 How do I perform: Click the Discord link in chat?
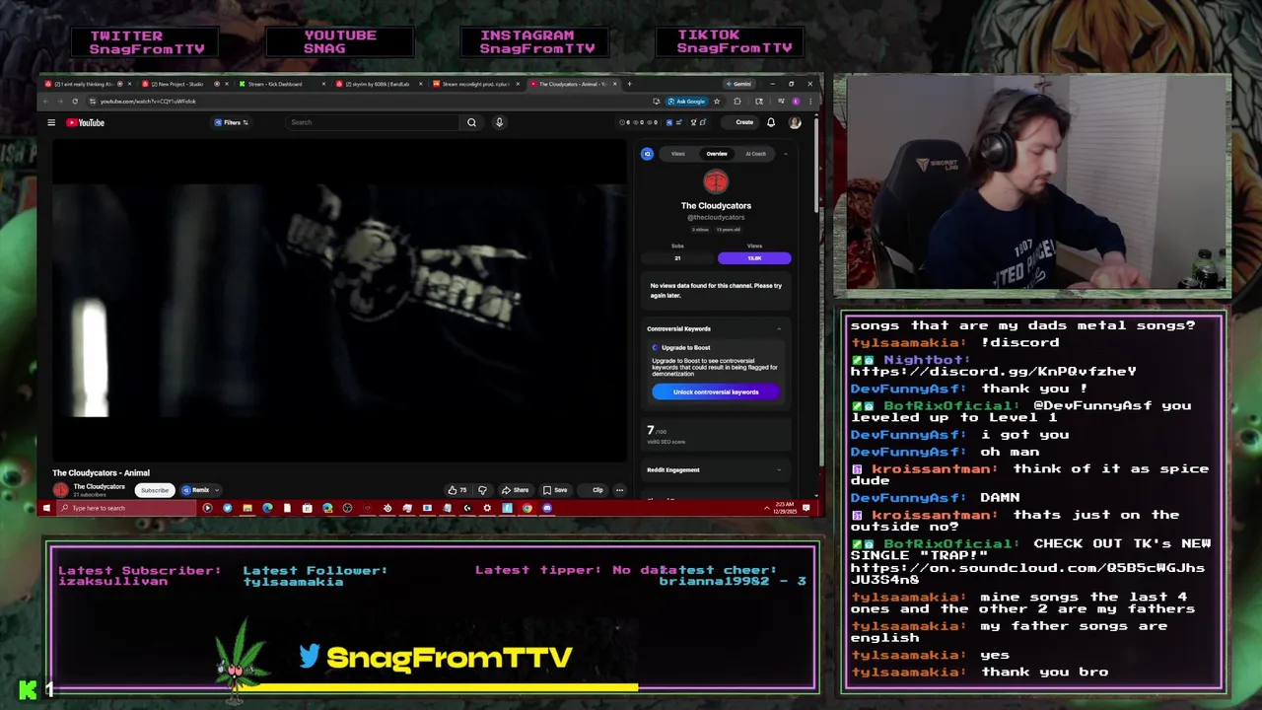click(x=993, y=371)
